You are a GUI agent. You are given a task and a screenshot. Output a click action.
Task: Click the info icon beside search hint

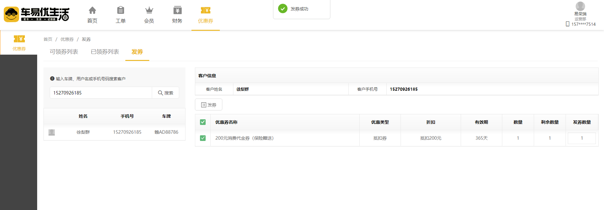click(x=52, y=78)
